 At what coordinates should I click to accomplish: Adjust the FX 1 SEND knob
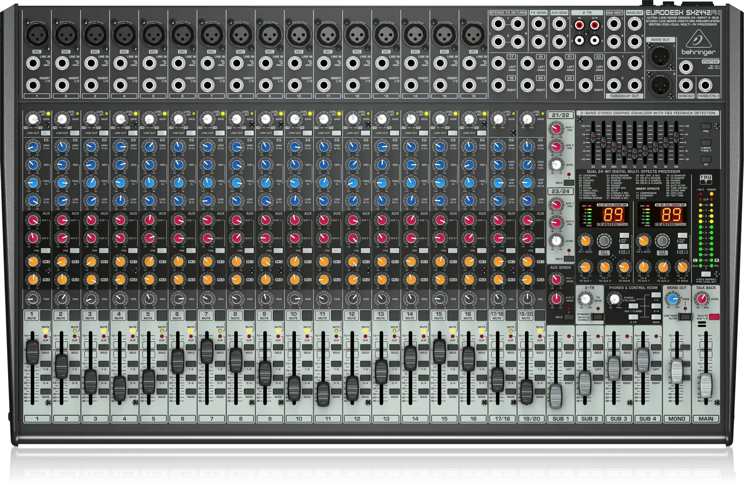coord(585,241)
